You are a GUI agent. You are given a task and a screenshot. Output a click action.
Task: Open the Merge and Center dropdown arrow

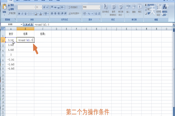(80, 13)
